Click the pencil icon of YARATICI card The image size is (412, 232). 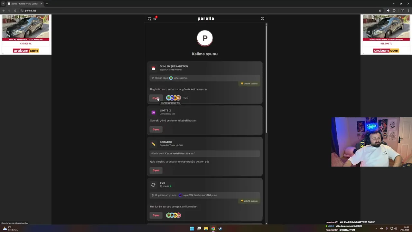pos(153,144)
